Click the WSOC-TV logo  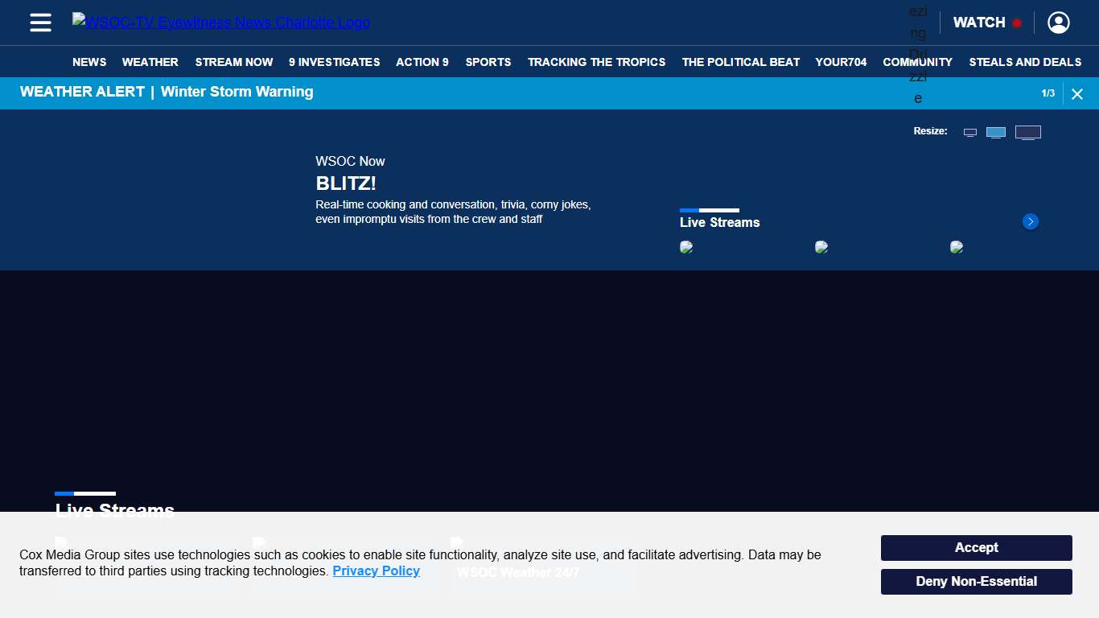coord(221,23)
